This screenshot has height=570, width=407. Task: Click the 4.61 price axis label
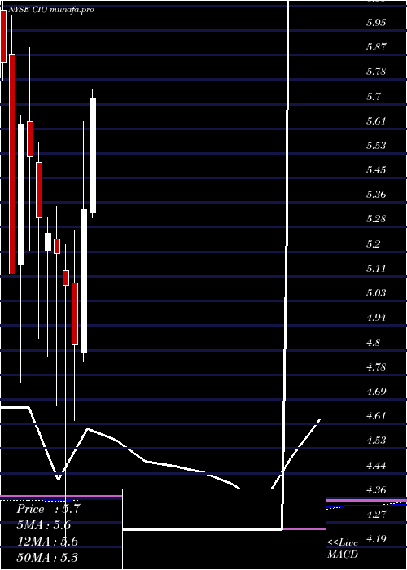[x=376, y=415]
